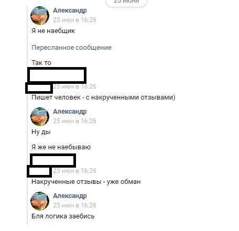Click the timestamp under the first Александр name

tap(74, 20)
